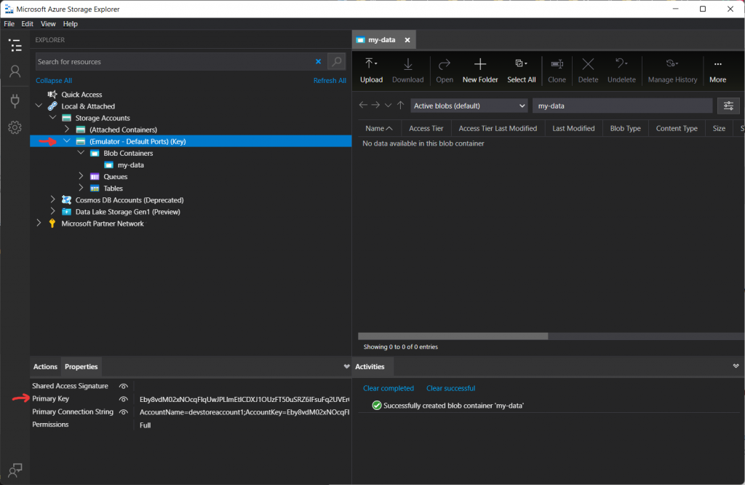Select the successfully created container activity

pos(448,406)
